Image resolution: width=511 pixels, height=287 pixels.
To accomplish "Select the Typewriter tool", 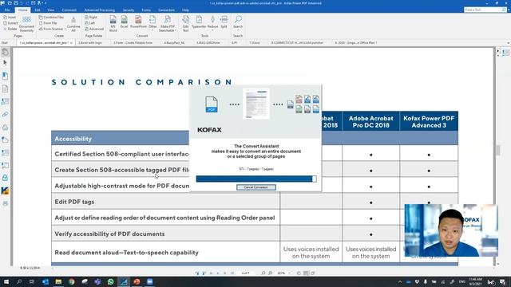I will pos(199,22).
